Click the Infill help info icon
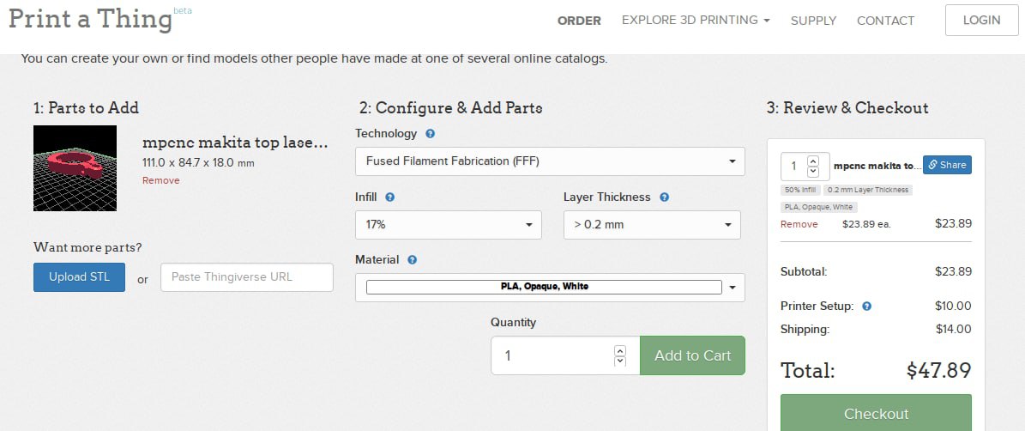 coord(390,197)
